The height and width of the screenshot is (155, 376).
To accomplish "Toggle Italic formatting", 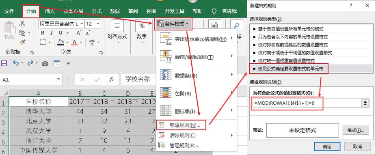I will 51,33.
